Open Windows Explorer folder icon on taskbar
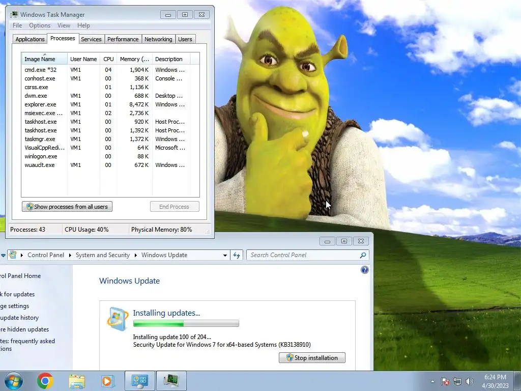 coord(77,381)
